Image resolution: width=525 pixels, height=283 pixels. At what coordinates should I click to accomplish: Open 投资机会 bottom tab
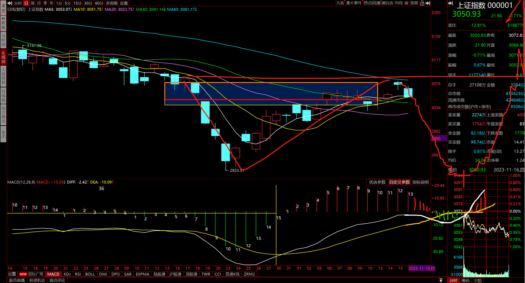(37, 280)
